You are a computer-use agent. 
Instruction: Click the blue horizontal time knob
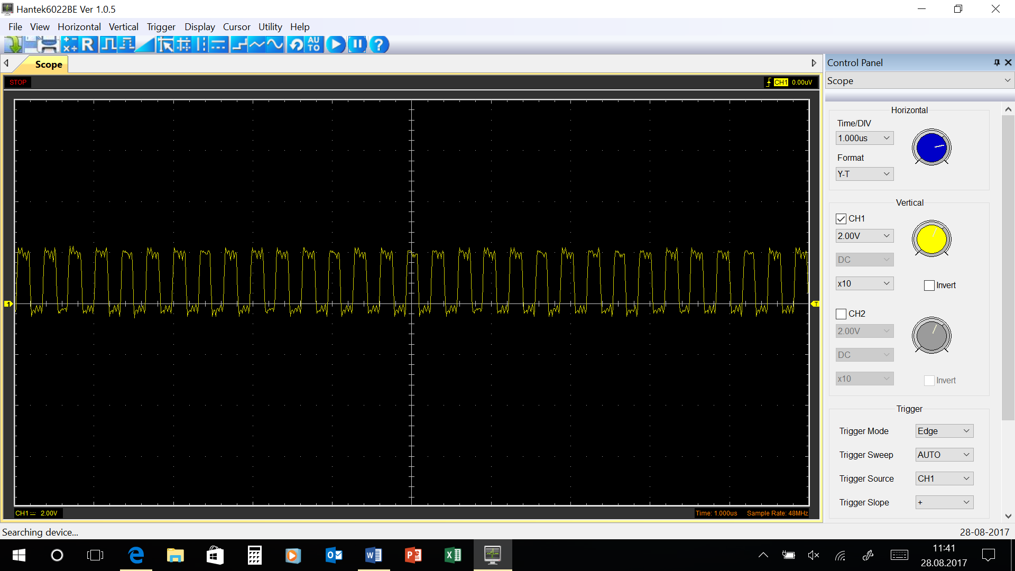pos(931,148)
